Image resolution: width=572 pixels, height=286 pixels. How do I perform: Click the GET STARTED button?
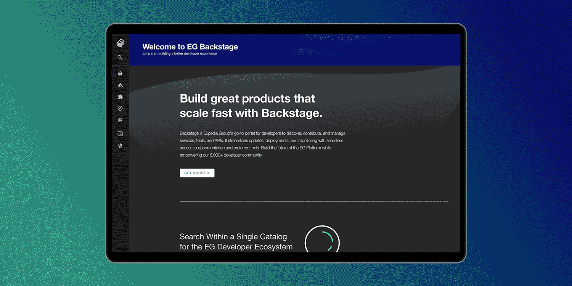pos(197,173)
